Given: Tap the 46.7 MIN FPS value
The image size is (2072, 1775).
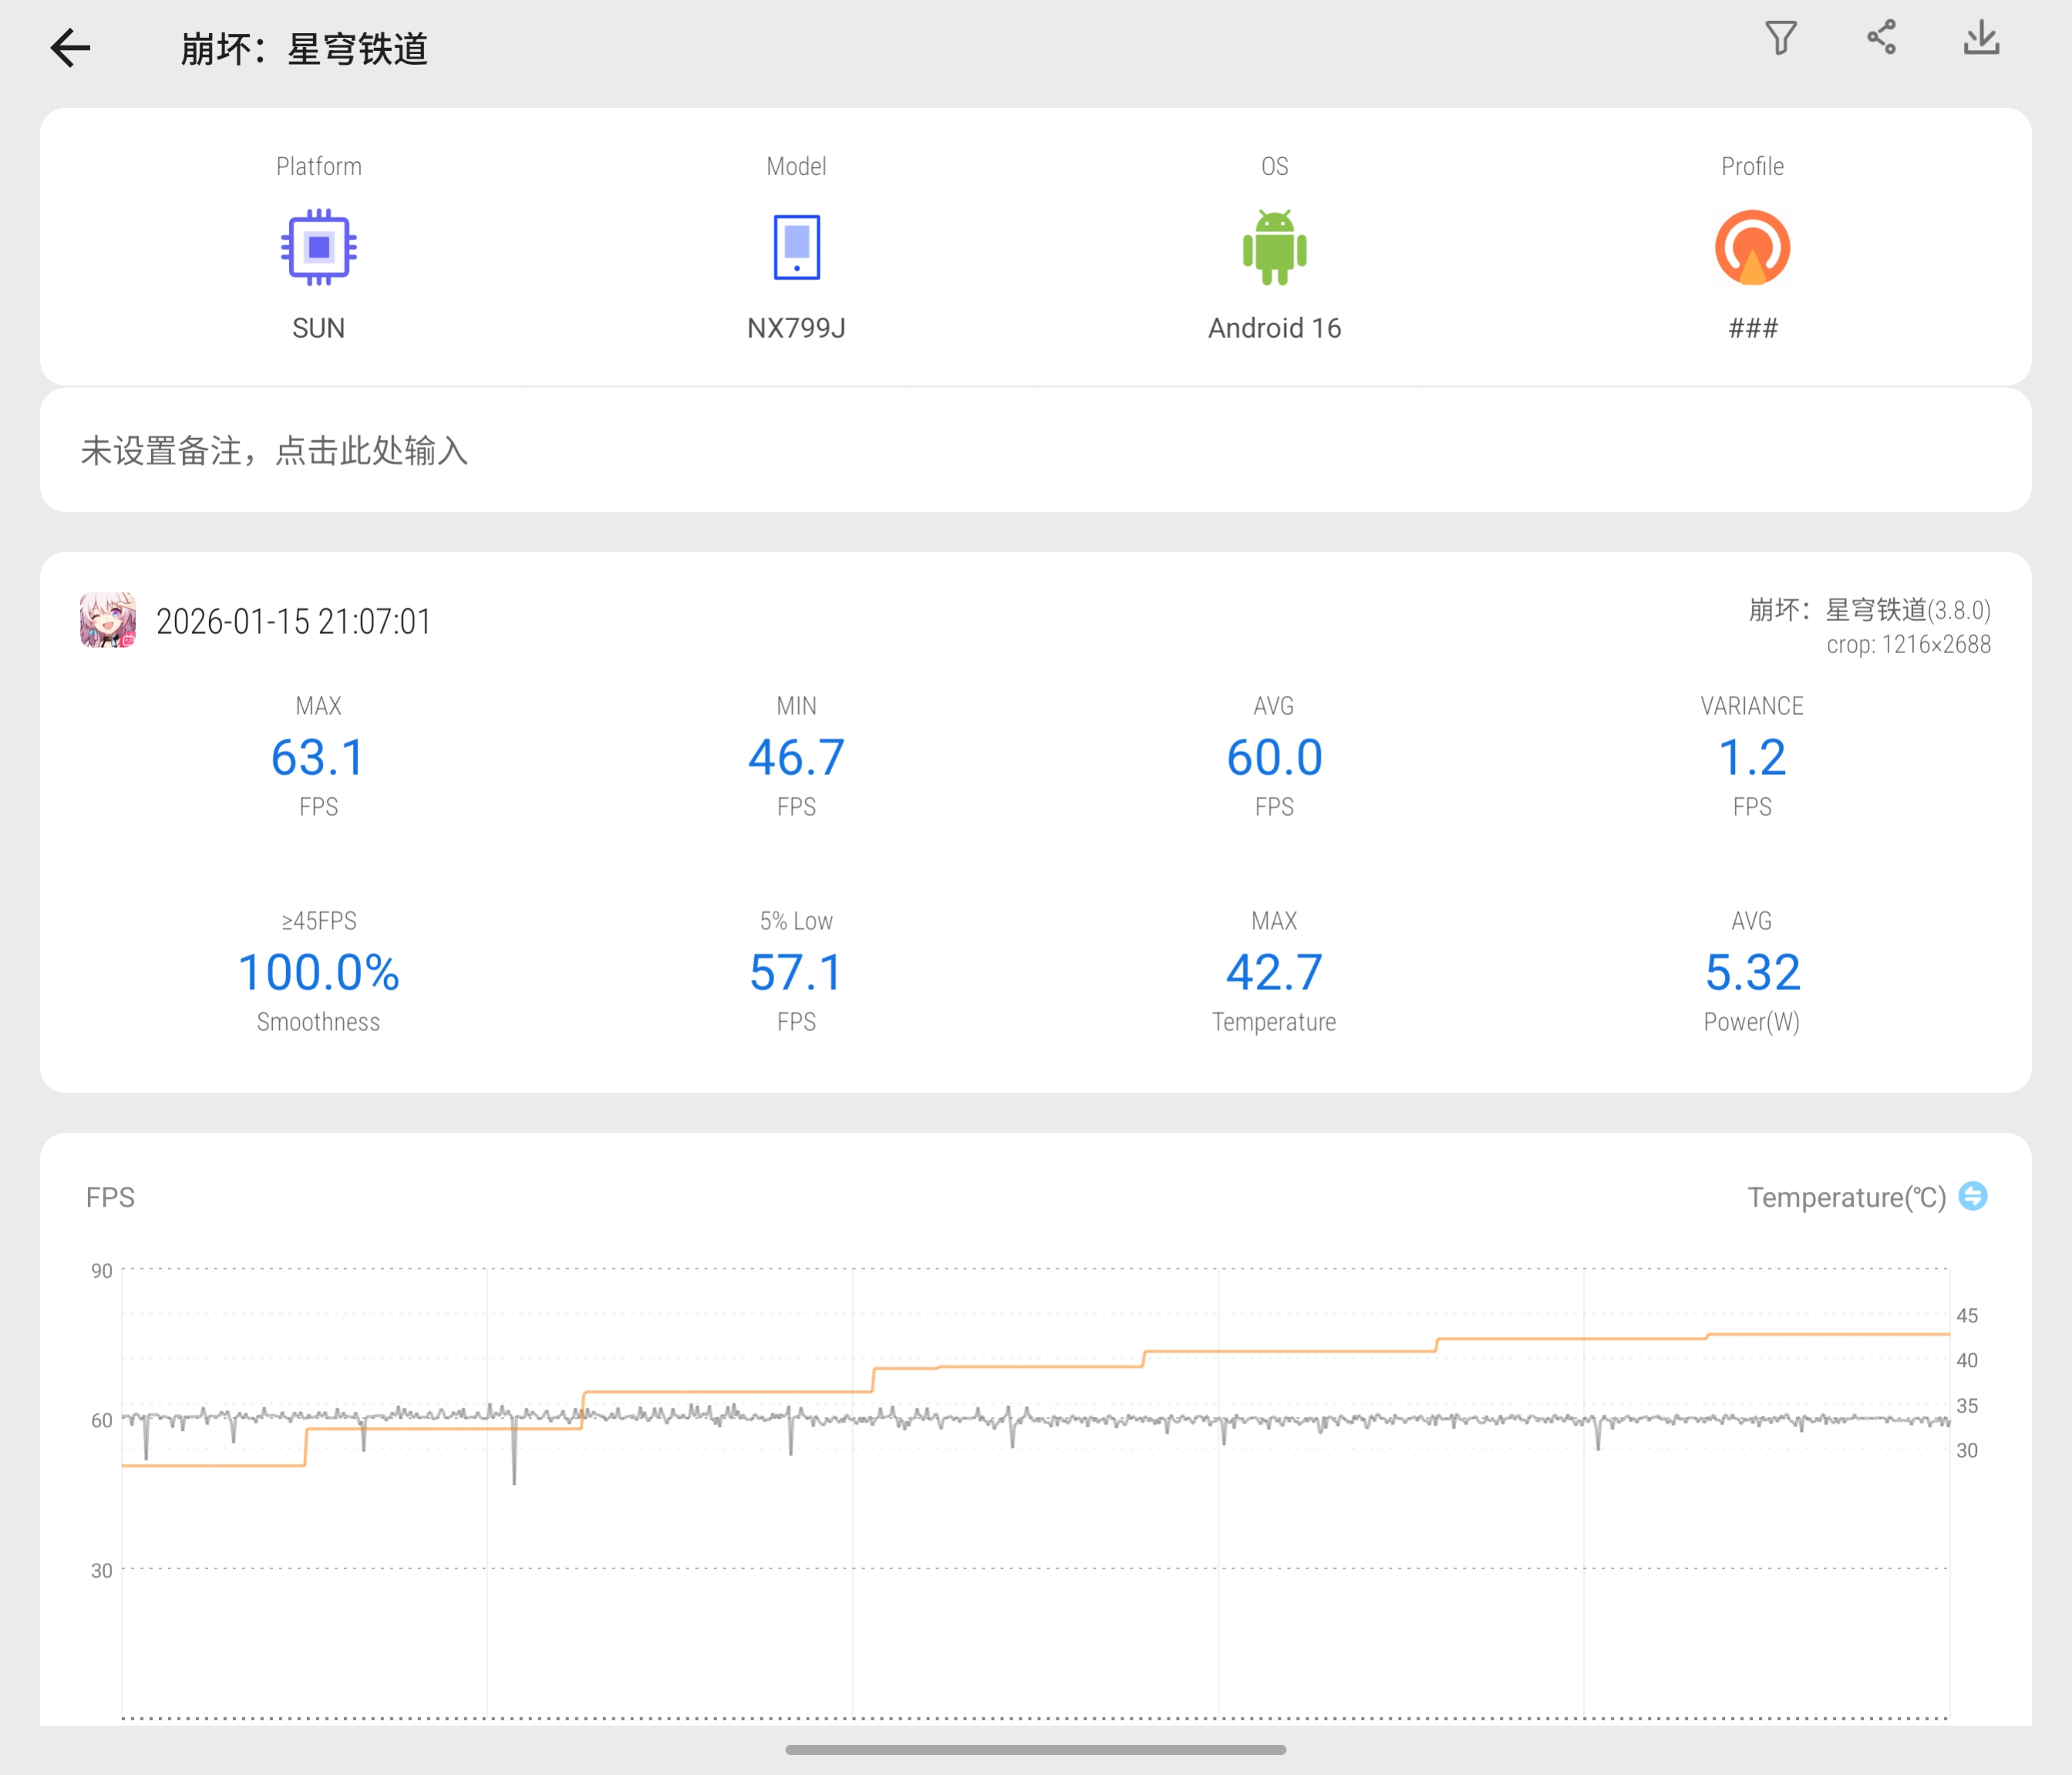Looking at the screenshot, I should point(796,757).
